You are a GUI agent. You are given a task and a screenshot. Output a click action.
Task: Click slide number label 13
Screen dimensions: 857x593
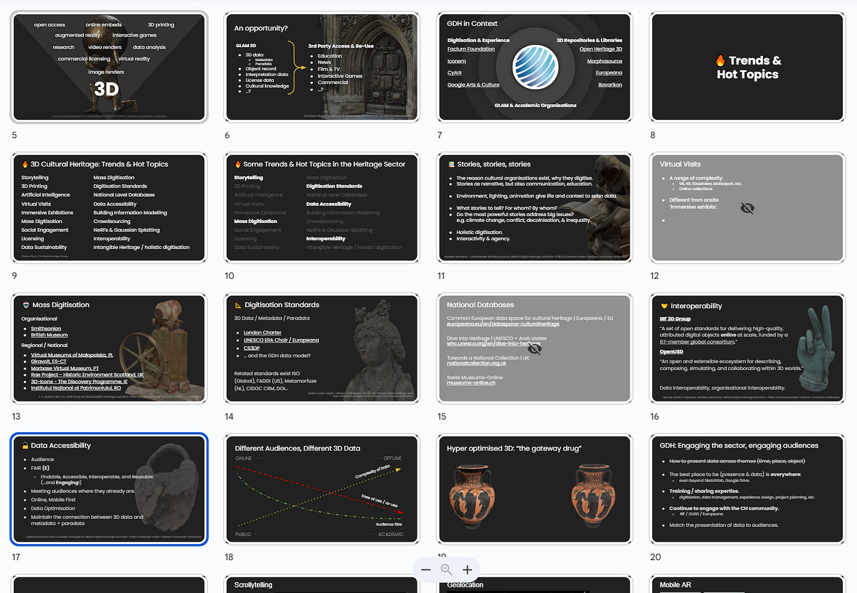pyautogui.click(x=16, y=417)
